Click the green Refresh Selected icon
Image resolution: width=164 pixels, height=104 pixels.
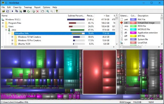pyautogui.click(x=29, y=11)
